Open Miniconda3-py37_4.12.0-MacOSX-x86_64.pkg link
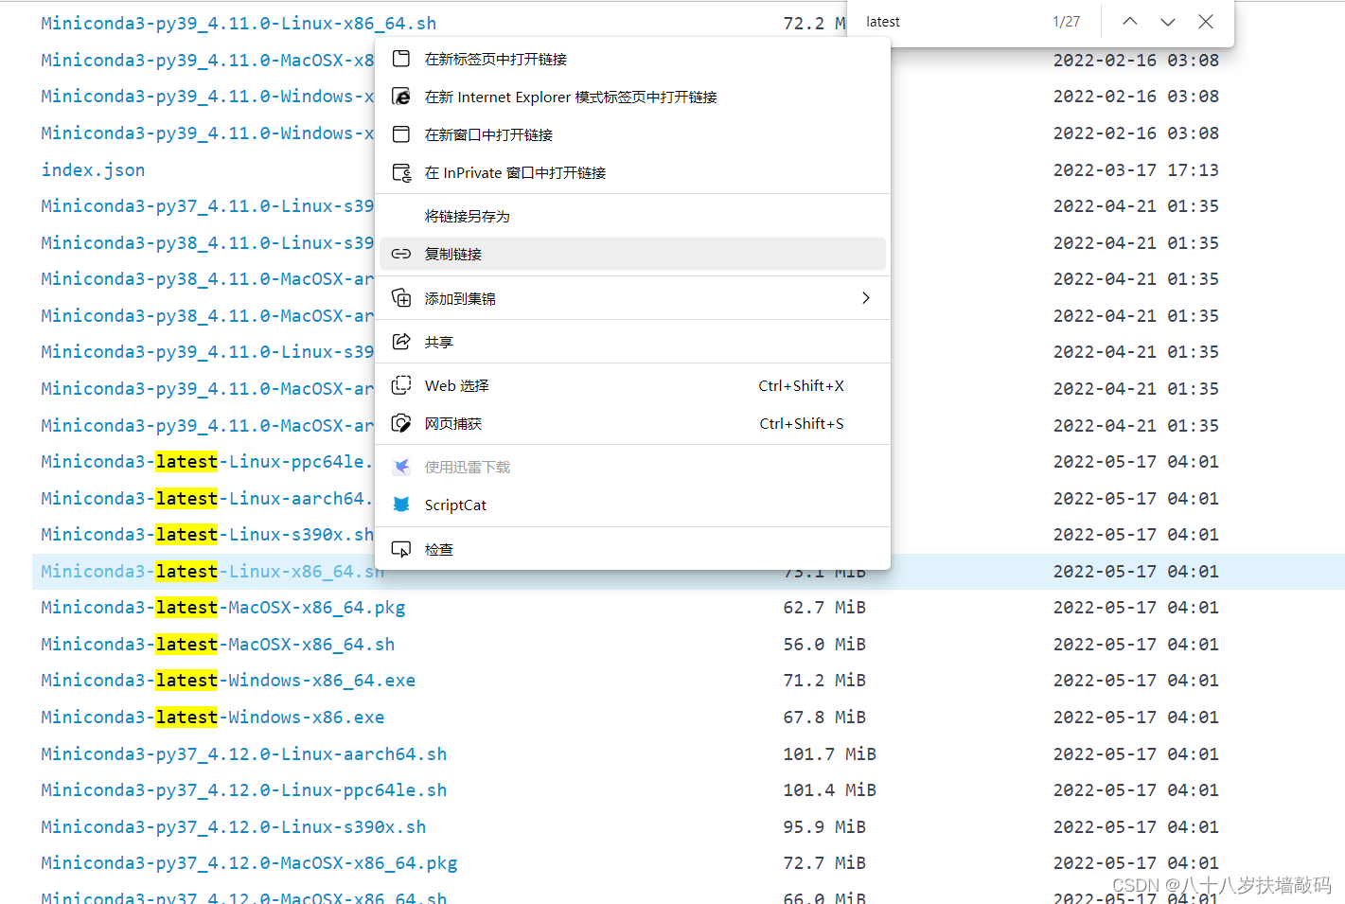Screen dimensions: 1345x904 pyautogui.click(x=249, y=863)
